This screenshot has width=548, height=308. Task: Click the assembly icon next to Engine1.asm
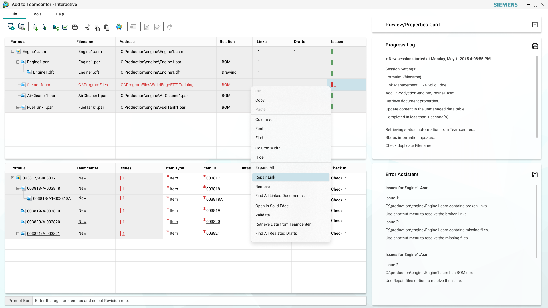[x=18, y=51]
